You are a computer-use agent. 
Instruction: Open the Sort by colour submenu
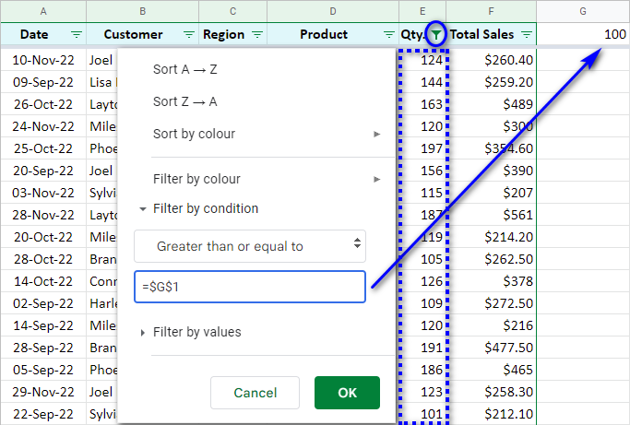tap(267, 134)
